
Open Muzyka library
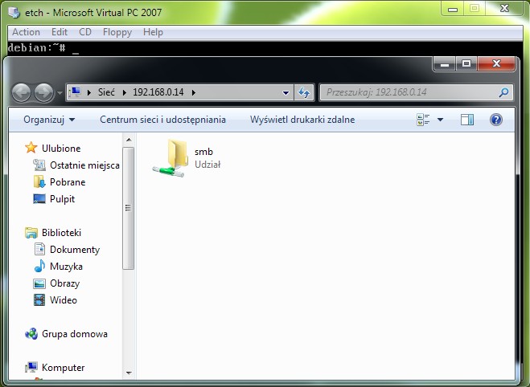[66, 267]
